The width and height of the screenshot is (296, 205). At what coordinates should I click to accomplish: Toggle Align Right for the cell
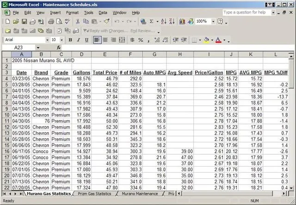click(114, 40)
